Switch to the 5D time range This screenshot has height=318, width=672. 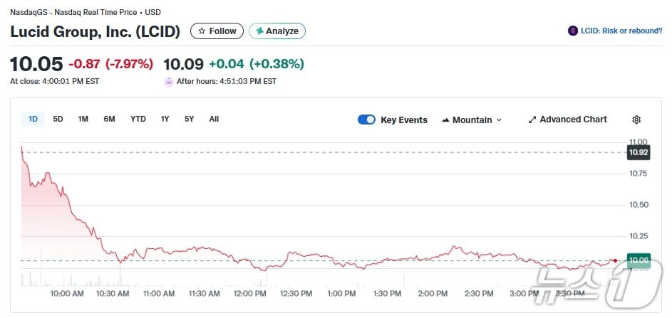58,119
